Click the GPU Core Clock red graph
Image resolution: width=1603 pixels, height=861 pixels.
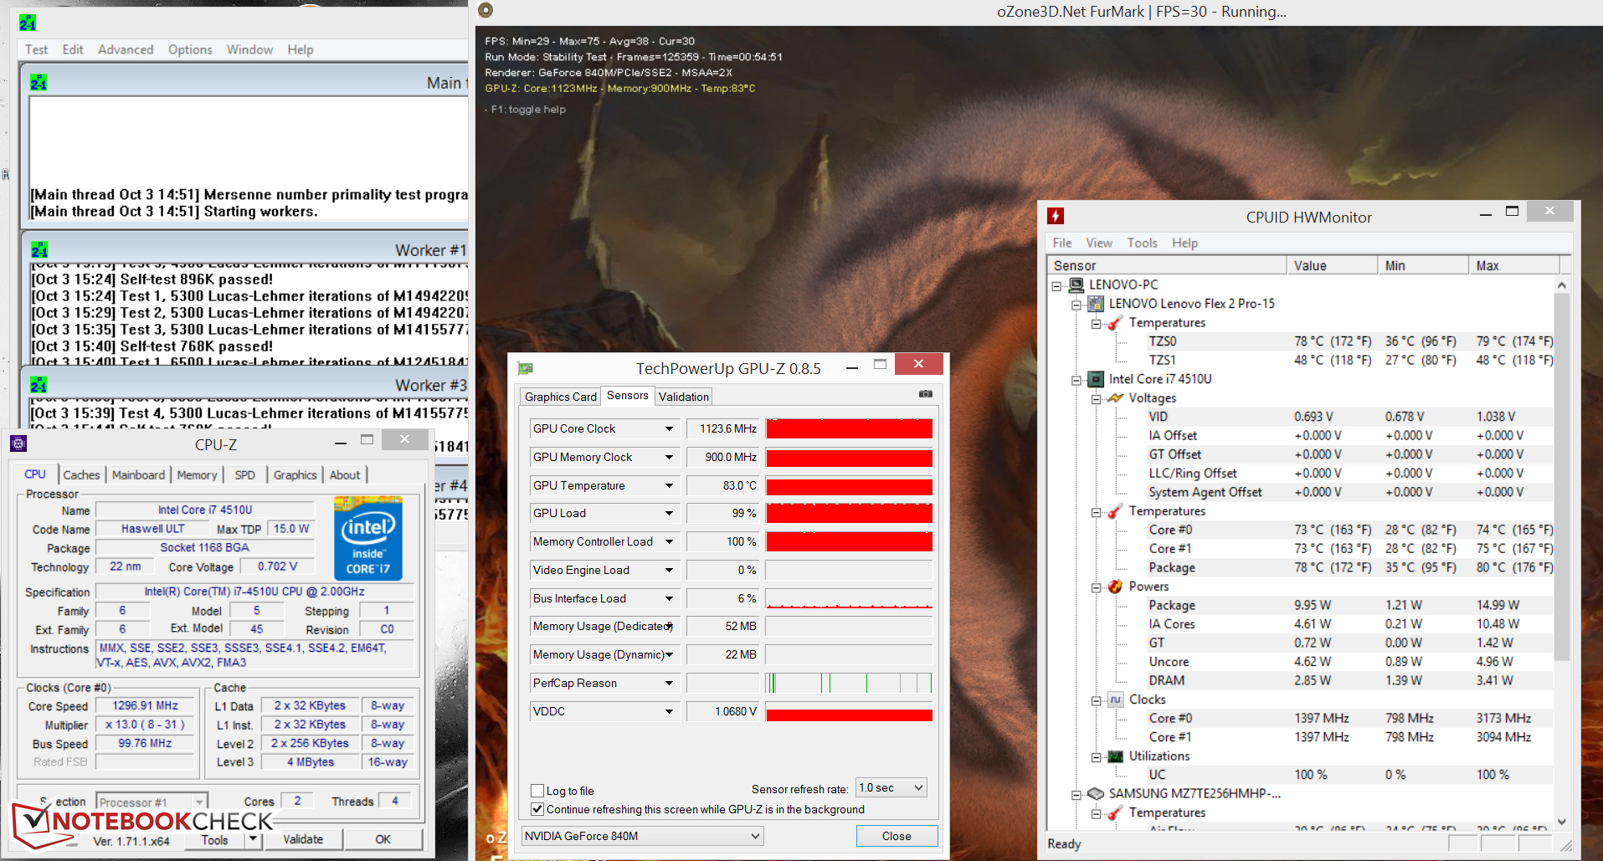point(849,429)
